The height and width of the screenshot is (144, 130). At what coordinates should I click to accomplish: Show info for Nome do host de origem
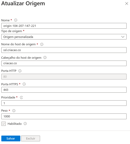(x=42, y=44)
